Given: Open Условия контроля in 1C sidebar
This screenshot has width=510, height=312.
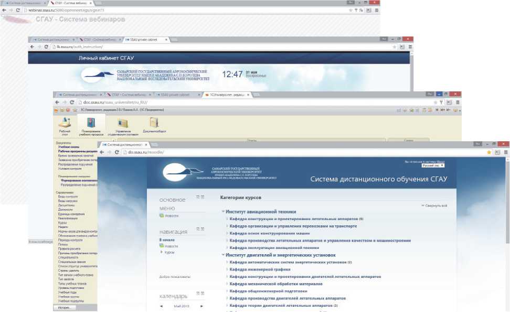Looking at the screenshot, I should pyautogui.click(x=70, y=169).
